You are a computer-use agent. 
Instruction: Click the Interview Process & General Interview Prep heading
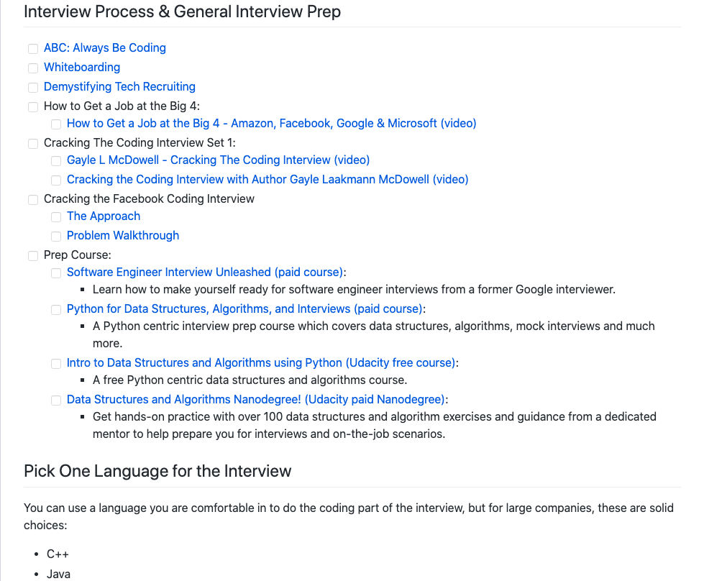click(182, 12)
